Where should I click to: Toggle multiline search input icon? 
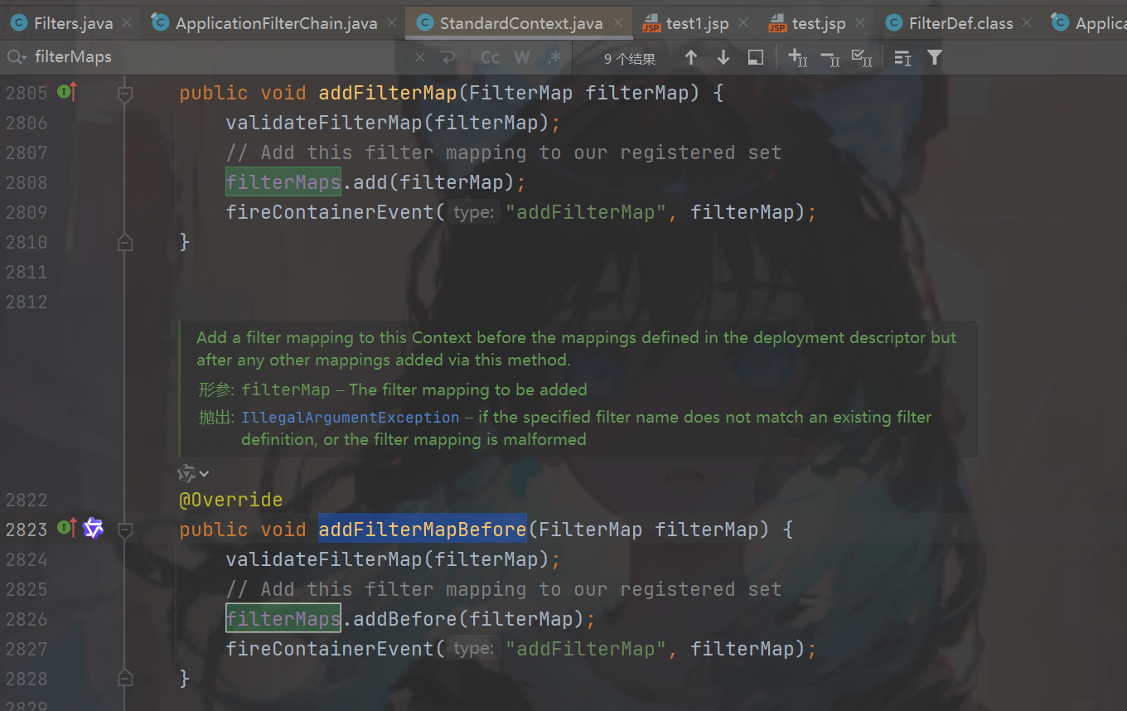[902, 57]
